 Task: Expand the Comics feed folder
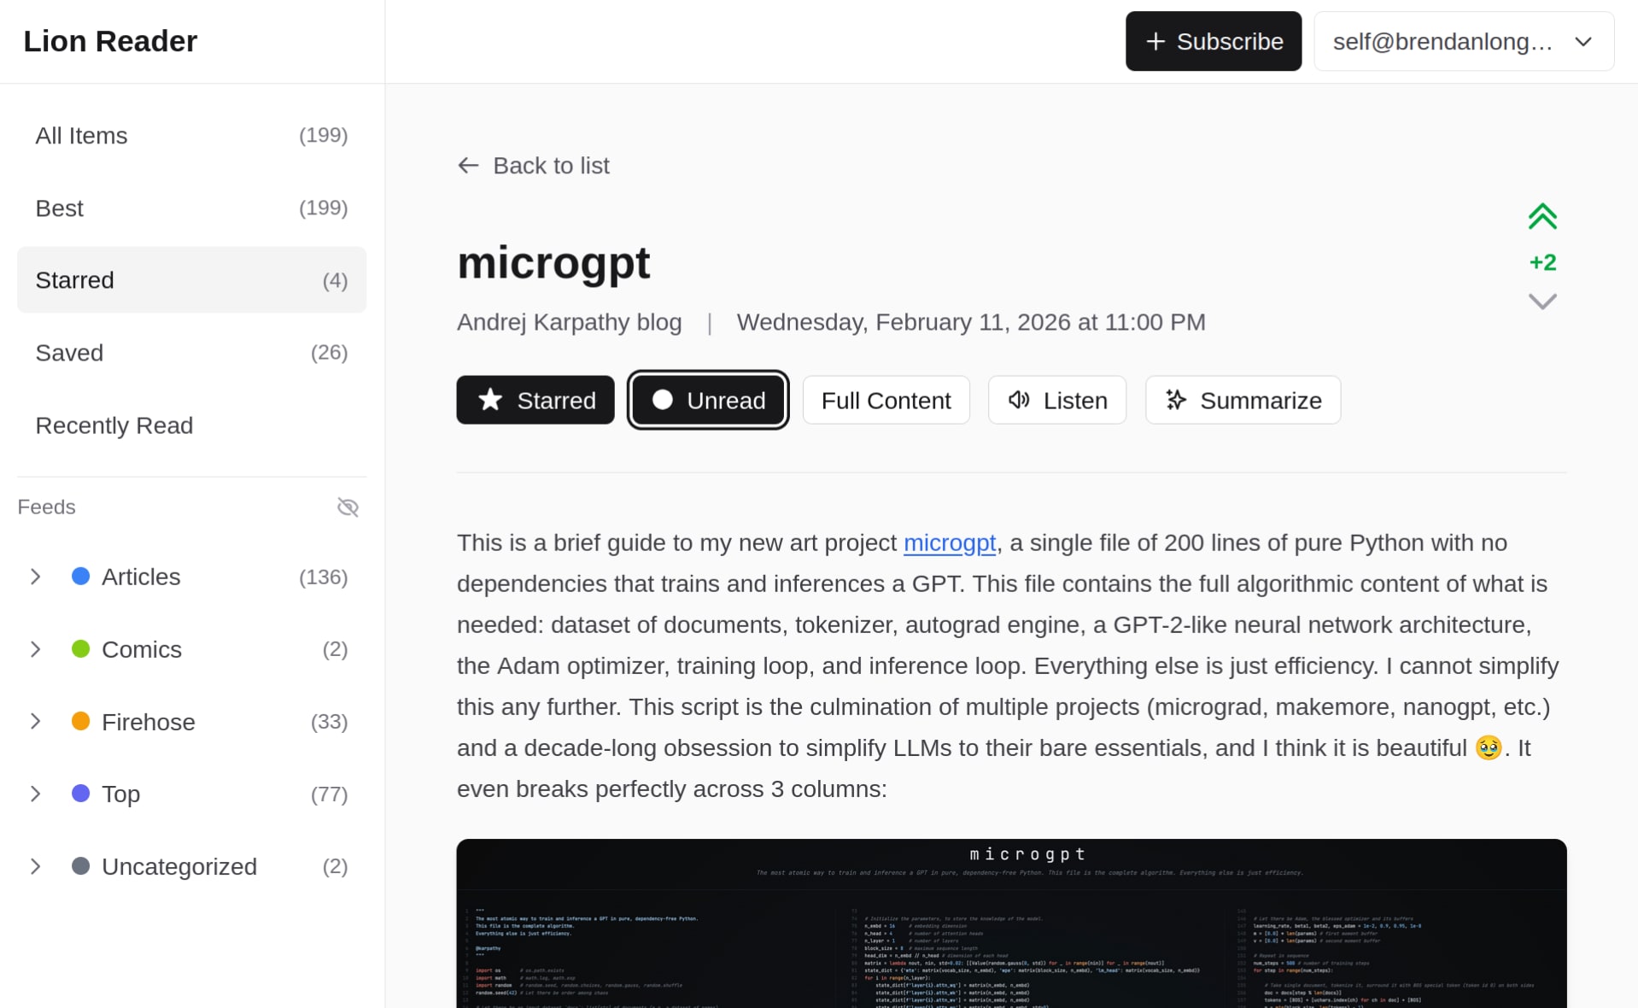pyautogui.click(x=36, y=649)
